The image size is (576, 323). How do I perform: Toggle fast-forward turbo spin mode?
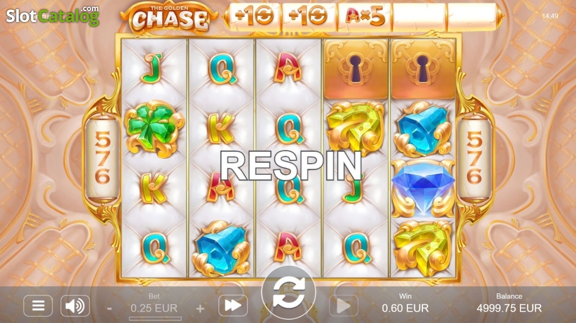(x=233, y=306)
